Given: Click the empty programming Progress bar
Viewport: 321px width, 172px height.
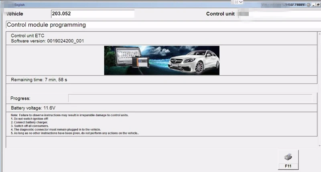Looking at the screenshot, I should click(190, 98).
